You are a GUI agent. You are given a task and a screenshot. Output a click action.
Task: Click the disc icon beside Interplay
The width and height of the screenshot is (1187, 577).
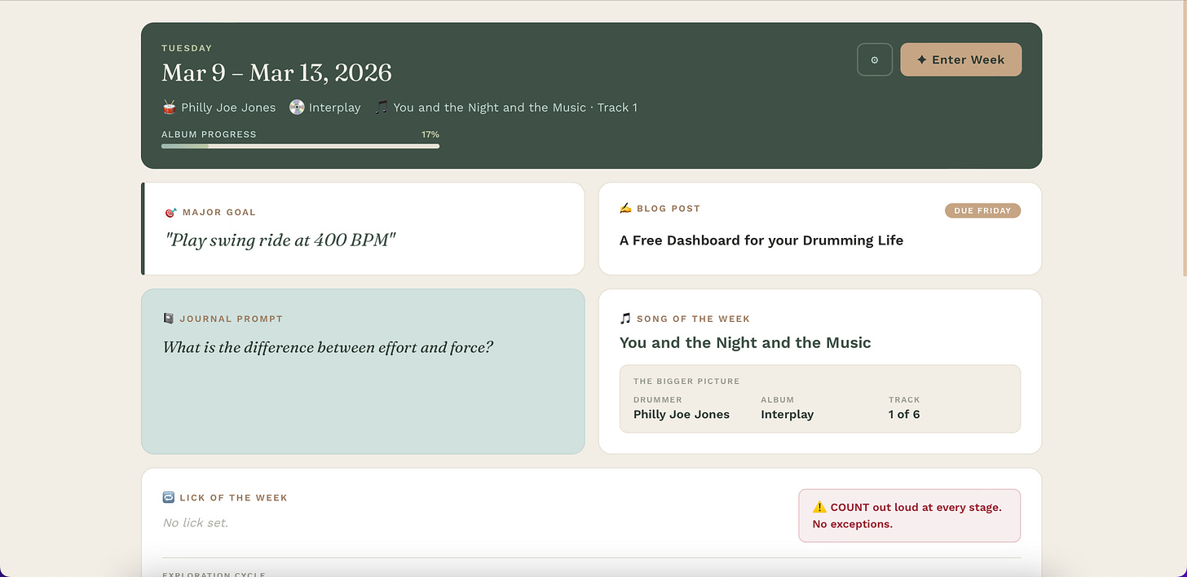(x=297, y=107)
